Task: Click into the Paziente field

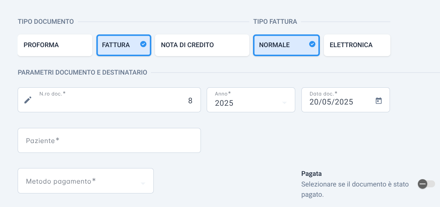Action: [x=109, y=141]
